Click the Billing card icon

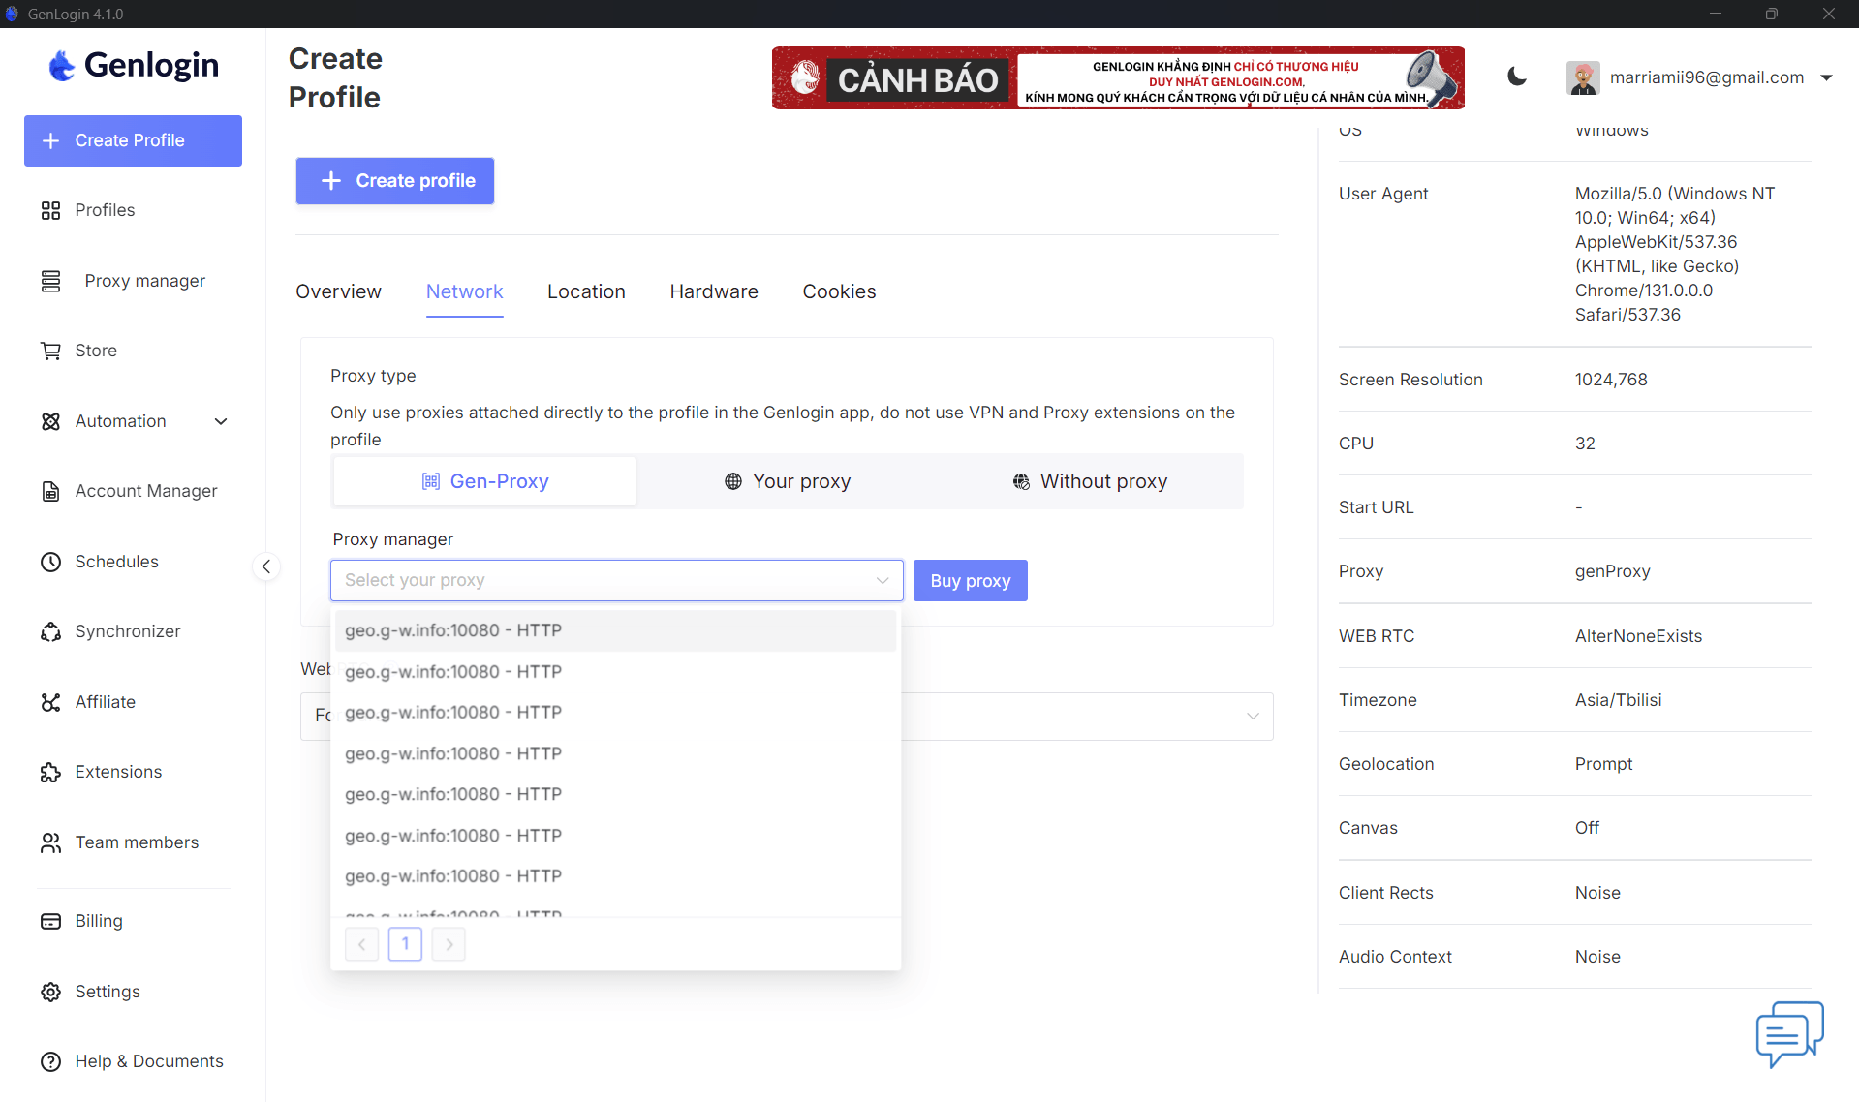point(50,921)
